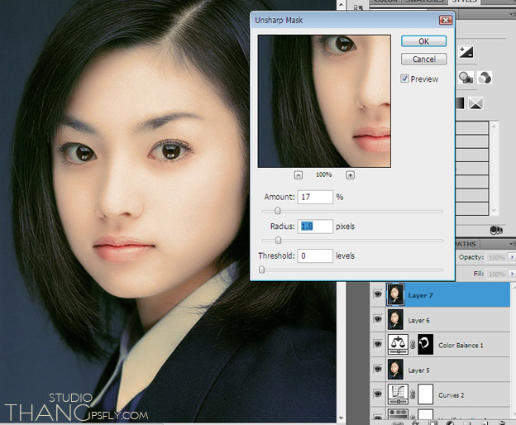Image resolution: width=516 pixels, height=425 pixels.
Task: Click the Amount slider handle
Action: tap(278, 211)
